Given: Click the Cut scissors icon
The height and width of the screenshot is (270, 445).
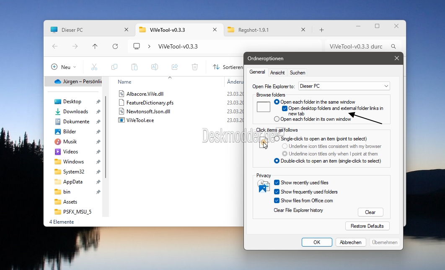Looking at the screenshot, I should click(94, 67).
